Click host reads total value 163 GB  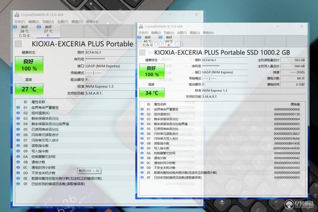(293, 60)
